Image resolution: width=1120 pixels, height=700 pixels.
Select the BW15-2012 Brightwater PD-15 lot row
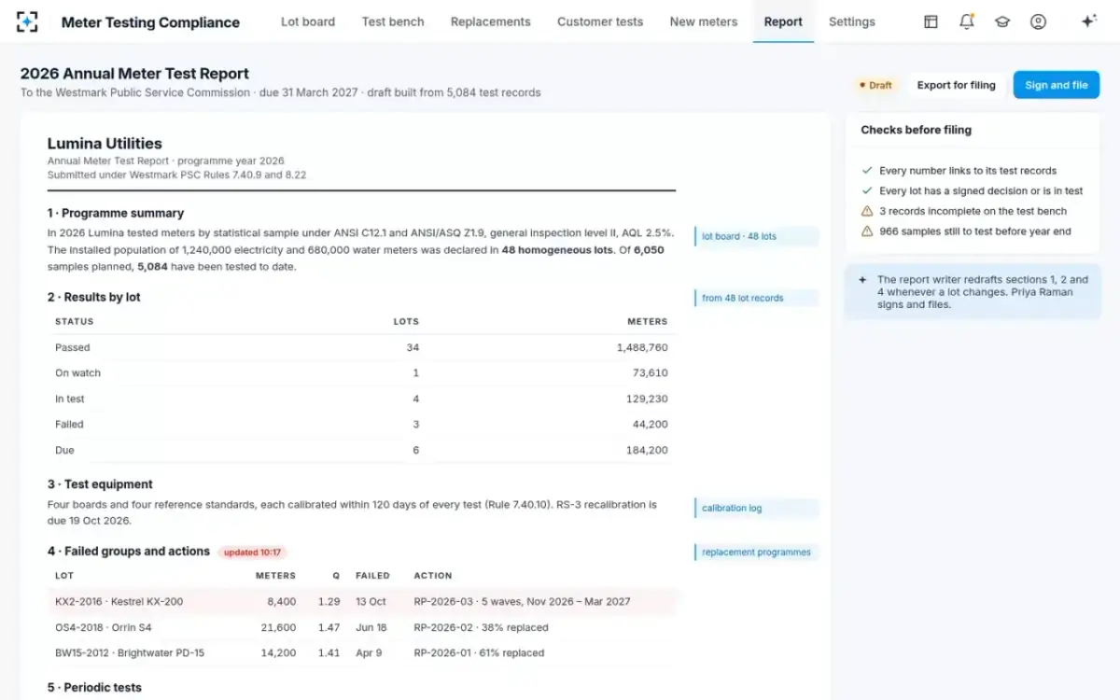[x=362, y=653]
